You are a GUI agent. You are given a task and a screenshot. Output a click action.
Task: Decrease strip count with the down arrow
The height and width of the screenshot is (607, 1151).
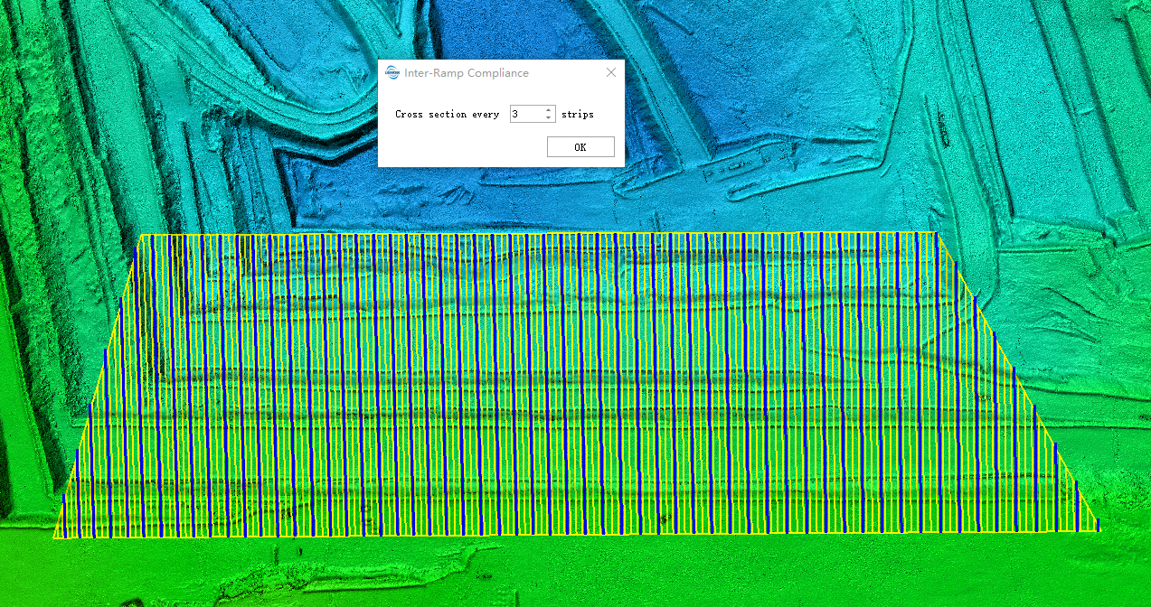548,118
